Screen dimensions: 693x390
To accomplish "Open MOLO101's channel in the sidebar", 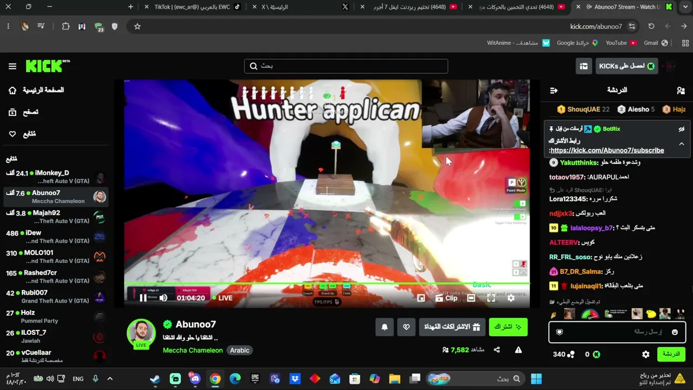I will pyautogui.click(x=56, y=257).
